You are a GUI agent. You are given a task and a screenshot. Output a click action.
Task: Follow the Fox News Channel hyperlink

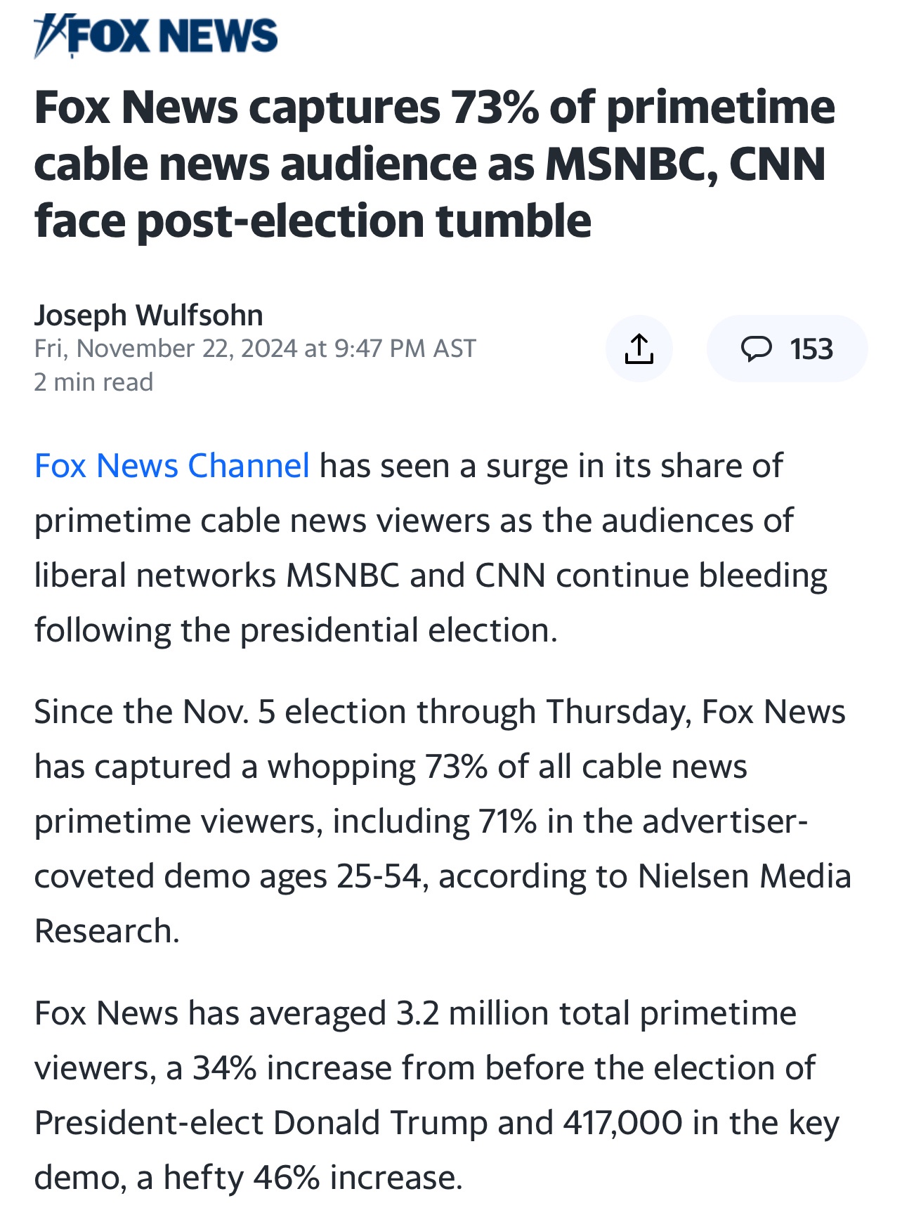pos(172,466)
